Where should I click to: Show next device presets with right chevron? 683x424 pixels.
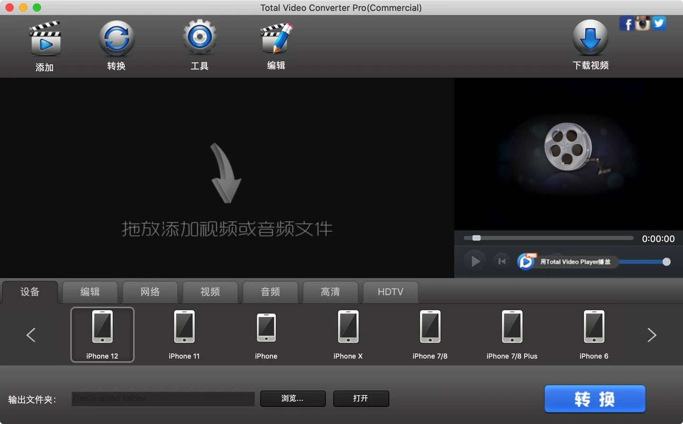click(x=652, y=335)
